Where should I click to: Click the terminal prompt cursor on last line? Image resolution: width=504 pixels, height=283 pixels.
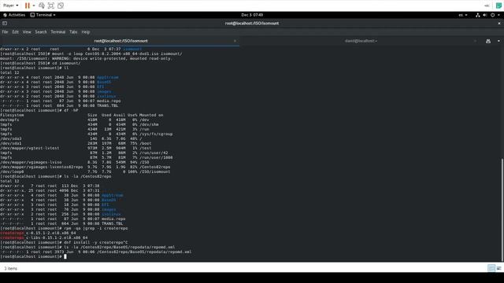(x=65, y=256)
